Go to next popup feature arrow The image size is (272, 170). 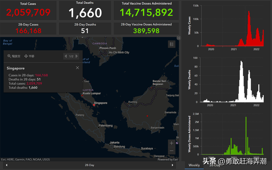(77, 56)
